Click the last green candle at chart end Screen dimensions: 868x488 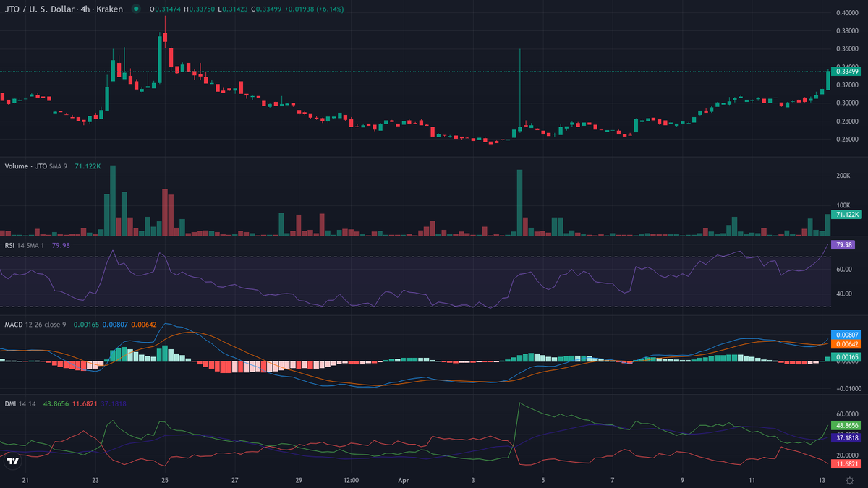point(828,79)
